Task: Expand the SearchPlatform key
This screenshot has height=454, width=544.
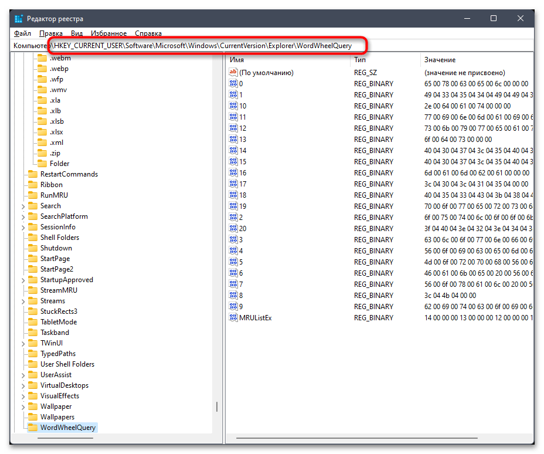Action: click(x=23, y=216)
